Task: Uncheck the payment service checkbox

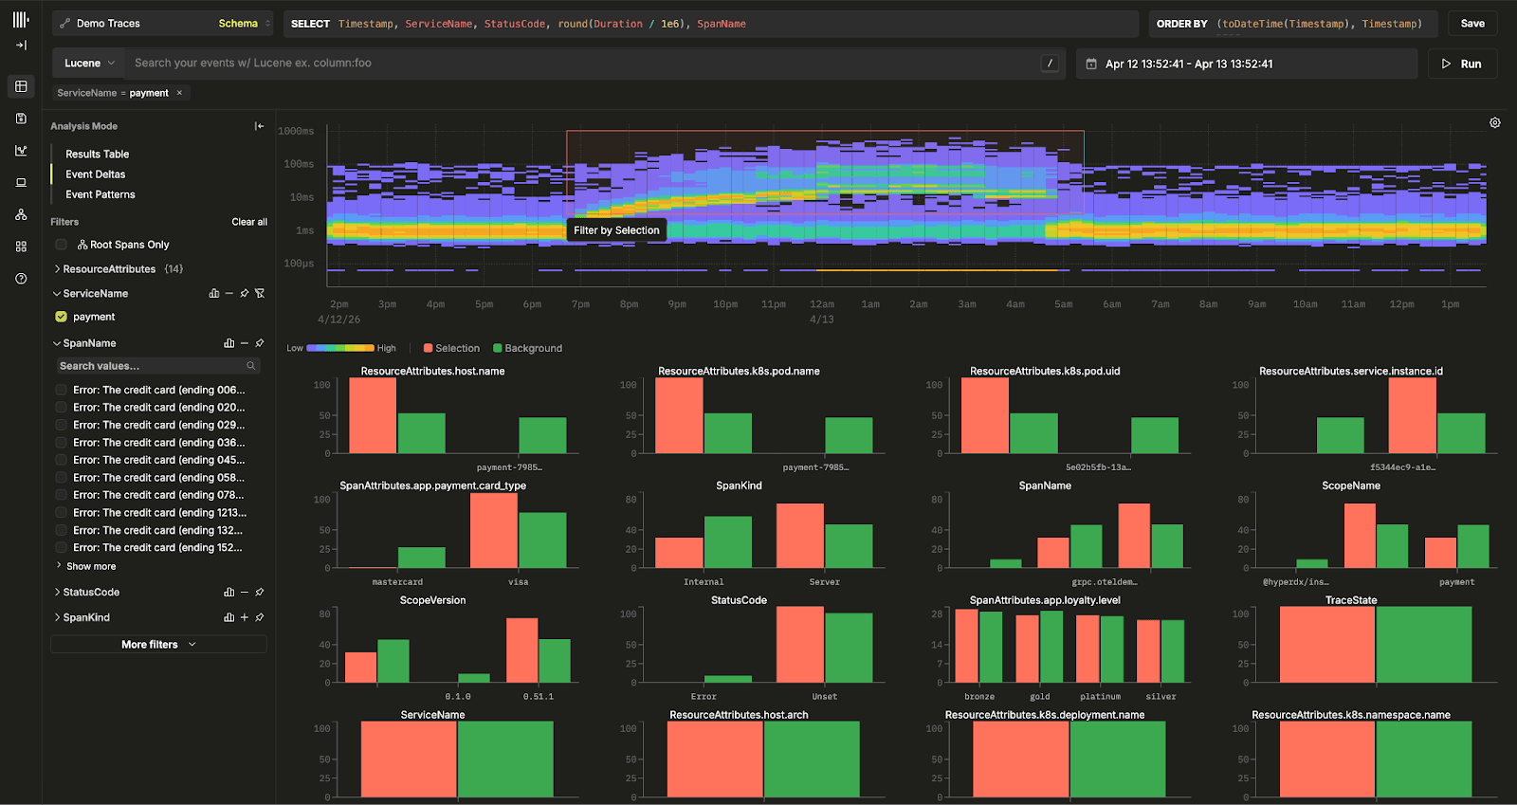Action: (x=62, y=317)
